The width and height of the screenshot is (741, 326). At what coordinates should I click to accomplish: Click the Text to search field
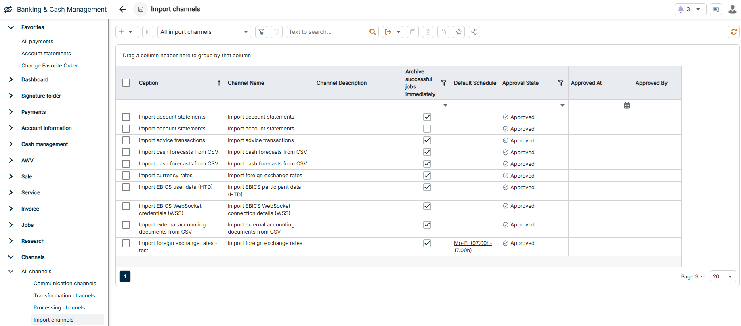click(326, 32)
